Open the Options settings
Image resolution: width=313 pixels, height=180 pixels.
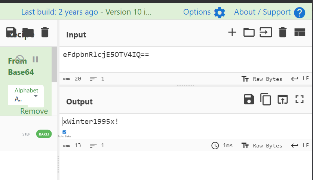pyautogui.click(x=220, y=13)
